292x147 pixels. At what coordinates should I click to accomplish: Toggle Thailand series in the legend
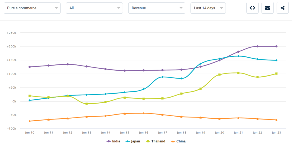coord(155,141)
